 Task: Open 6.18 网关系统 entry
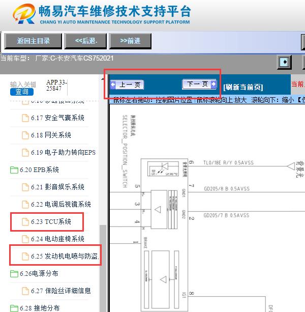[51, 135]
